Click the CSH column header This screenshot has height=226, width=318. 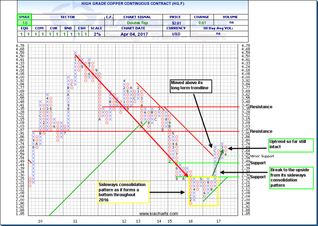click(x=79, y=28)
